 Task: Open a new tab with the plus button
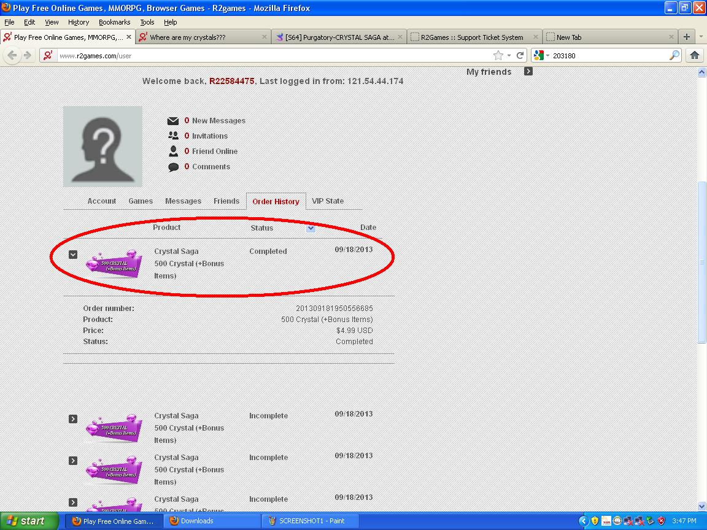pos(687,37)
